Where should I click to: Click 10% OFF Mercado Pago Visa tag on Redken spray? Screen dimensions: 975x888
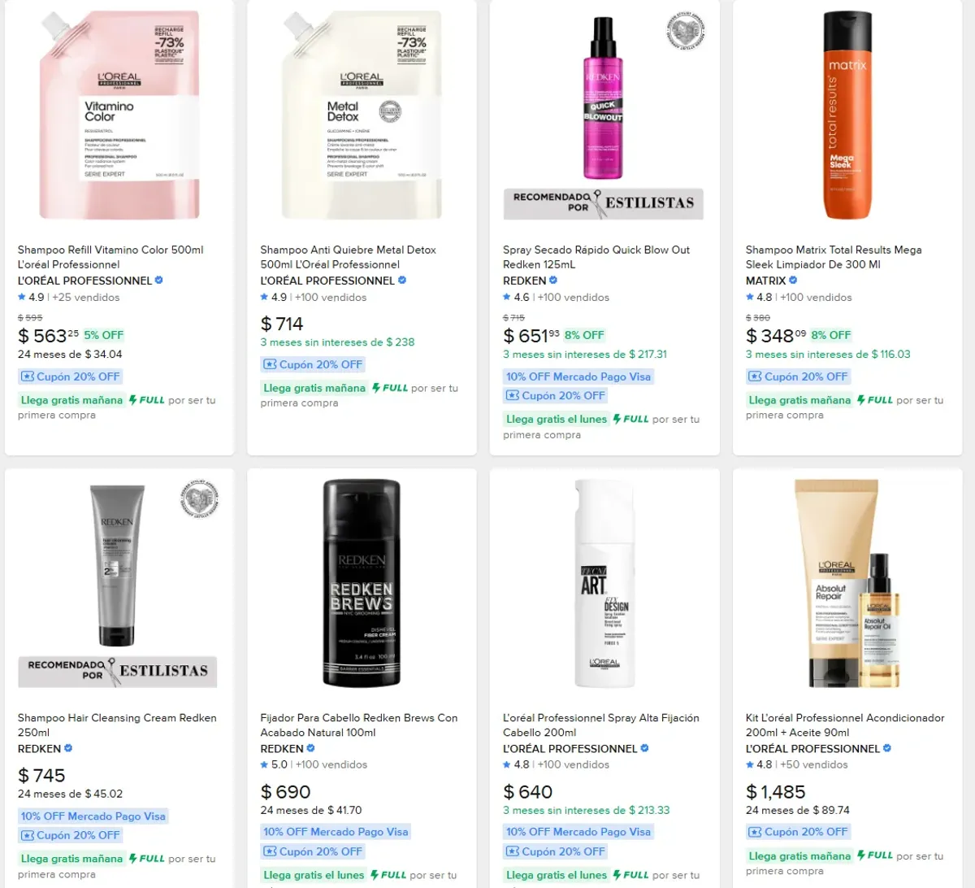click(578, 377)
